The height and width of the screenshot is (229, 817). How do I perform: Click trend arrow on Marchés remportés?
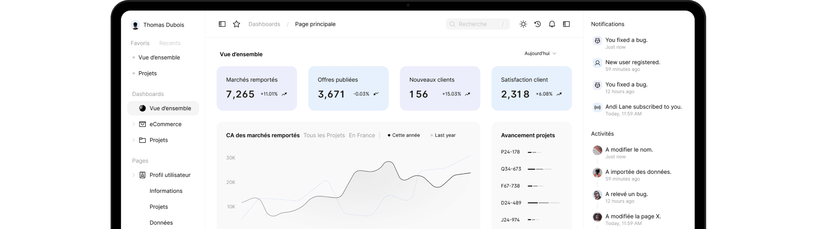[x=284, y=94]
